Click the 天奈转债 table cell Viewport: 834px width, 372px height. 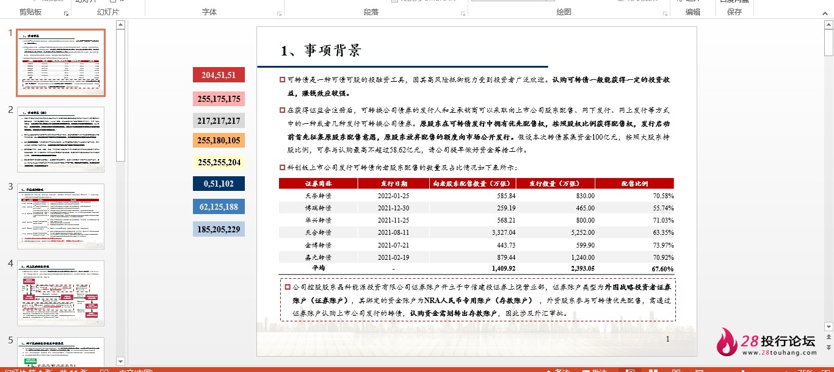pyautogui.click(x=318, y=196)
